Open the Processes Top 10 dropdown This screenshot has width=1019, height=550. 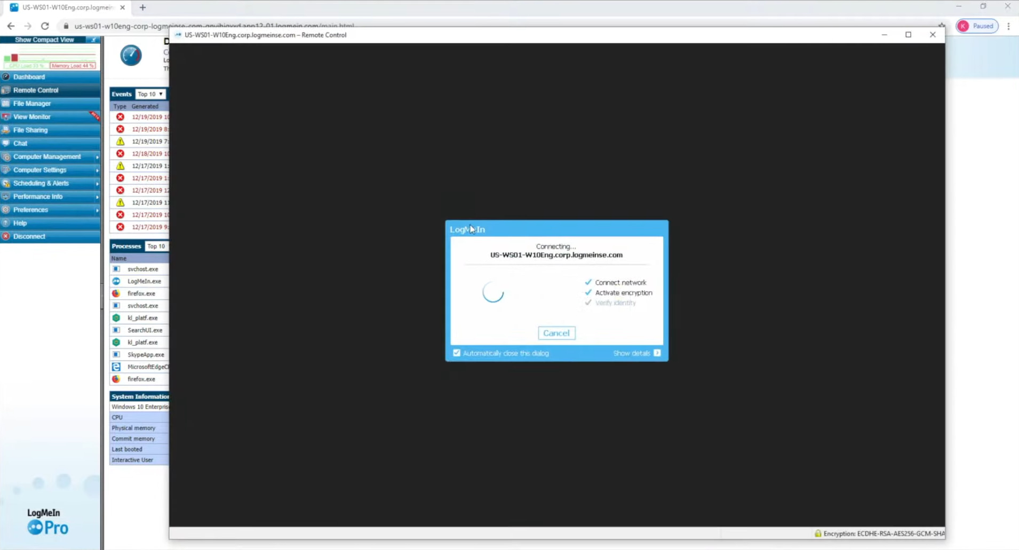click(156, 246)
